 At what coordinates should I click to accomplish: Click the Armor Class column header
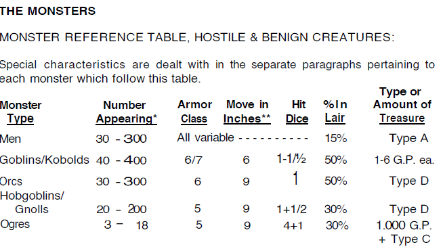coord(194,112)
